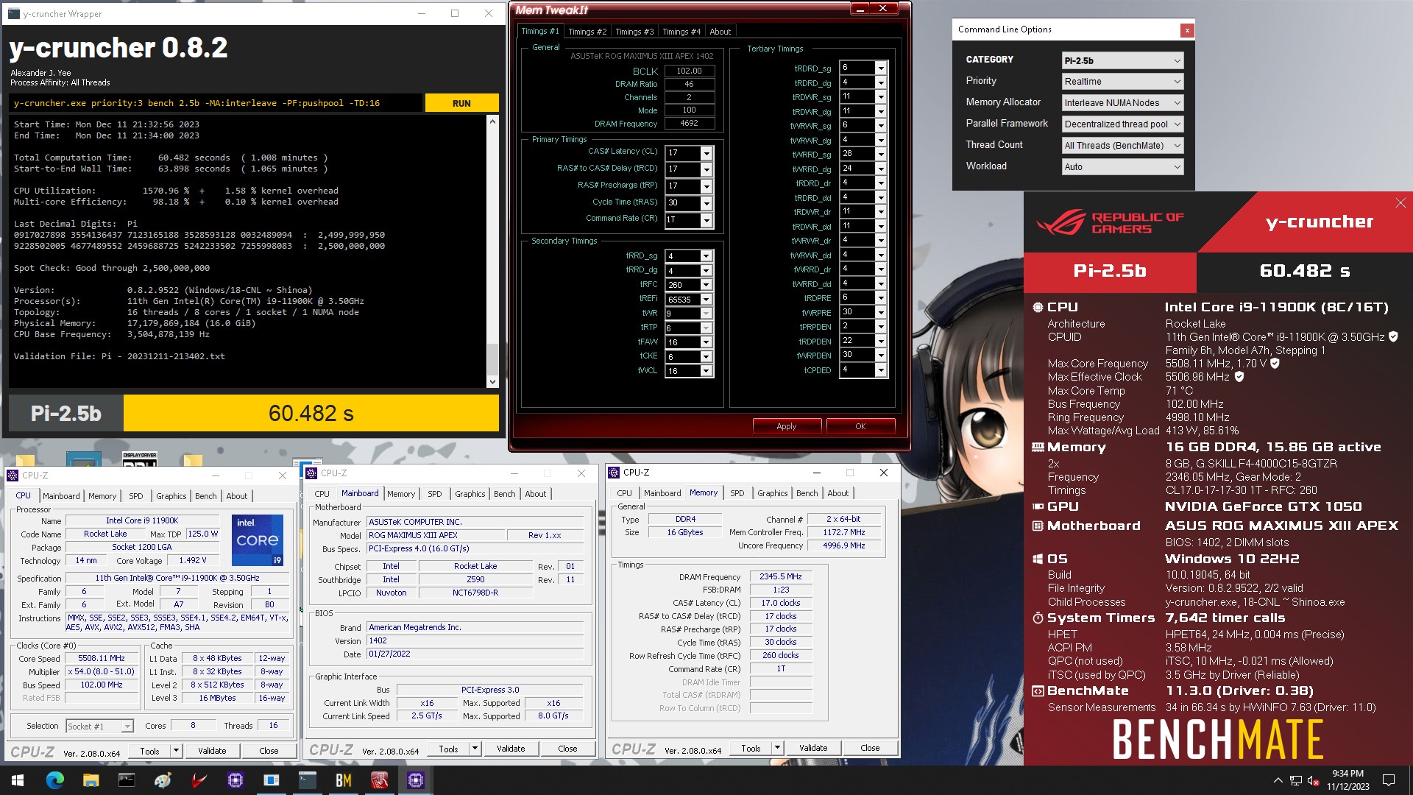Switch to the active CPU-Z taskbar icon

pyautogui.click(x=415, y=780)
